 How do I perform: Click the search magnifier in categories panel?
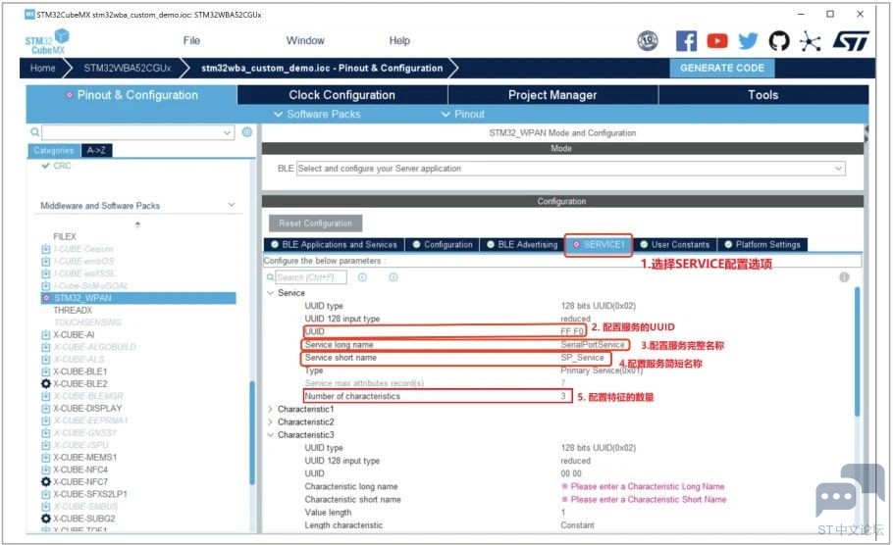[34, 132]
